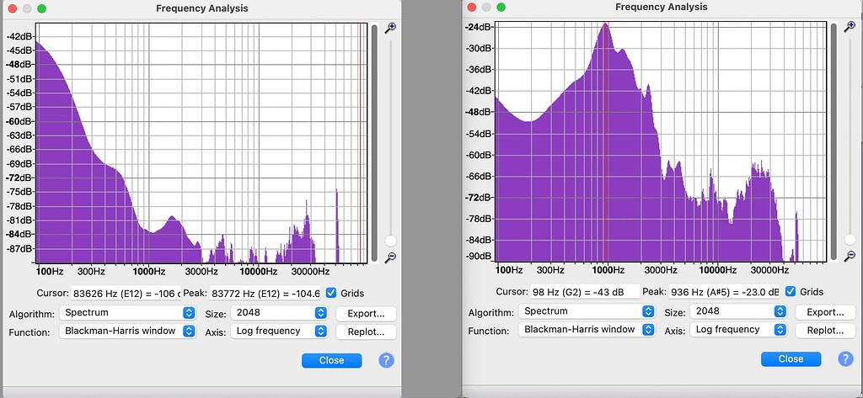Click green maximize button of right window
863x398 pixels.
coord(501,7)
